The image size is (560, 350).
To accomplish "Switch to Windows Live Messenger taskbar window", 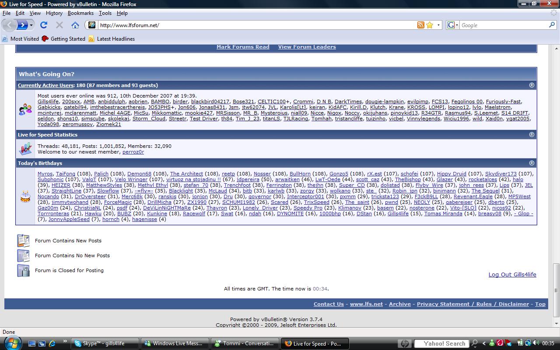I will [175, 343].
